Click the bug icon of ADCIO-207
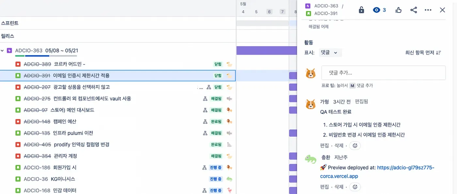Viewport: 457px width, 194px height. pos(18,87)
